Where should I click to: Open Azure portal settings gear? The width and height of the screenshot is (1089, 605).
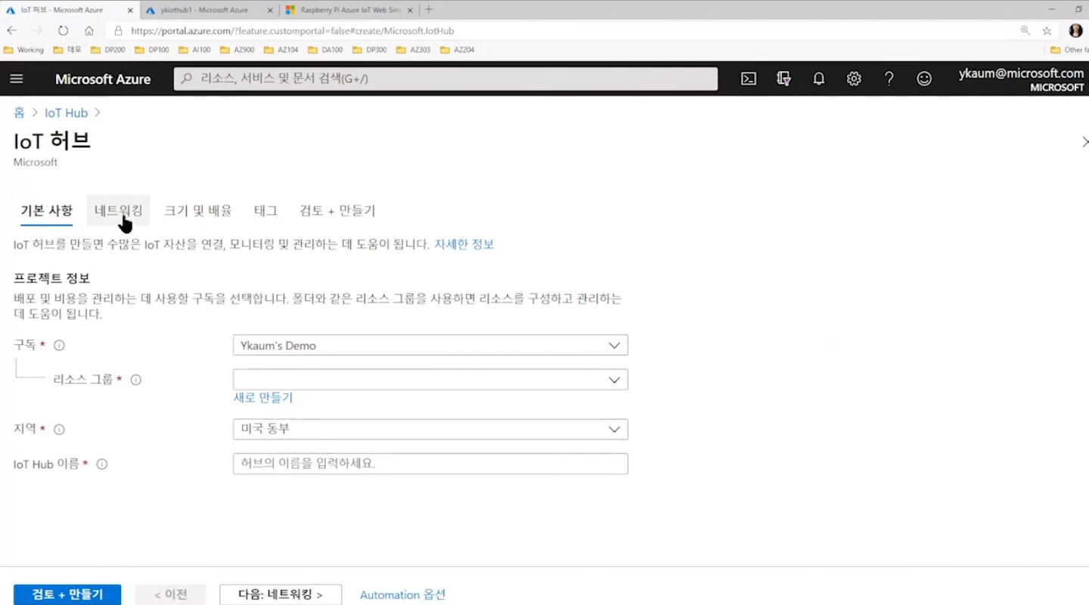(x=854, y=79)
